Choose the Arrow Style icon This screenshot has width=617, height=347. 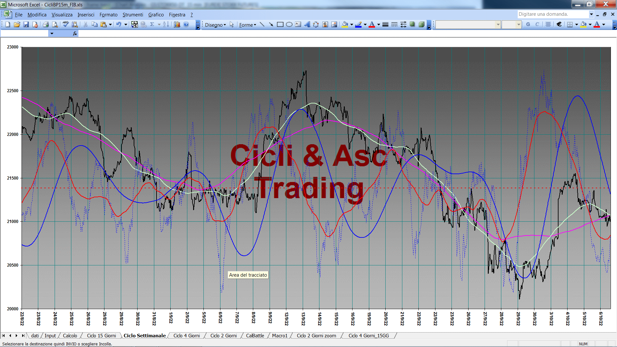[403, 24]
